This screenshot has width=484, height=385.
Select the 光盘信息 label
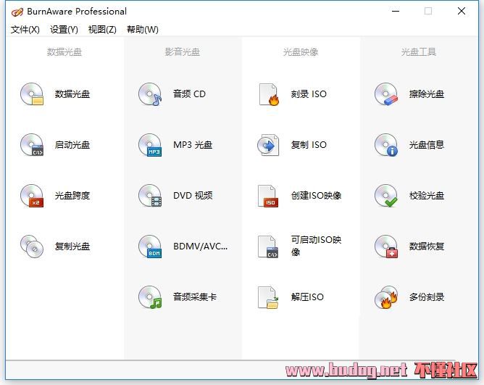pos(427,144)
